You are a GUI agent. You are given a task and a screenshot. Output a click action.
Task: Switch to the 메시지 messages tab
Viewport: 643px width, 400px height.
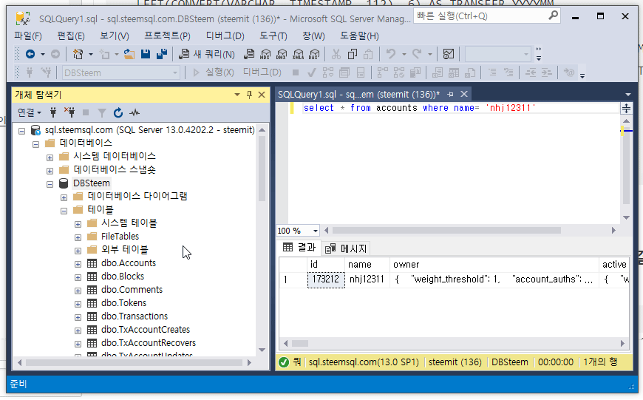346,248
